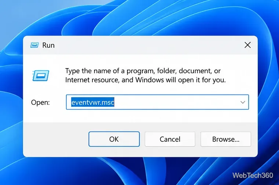Close the Run dialog with X
Image resolution: width=279 pixels, height=185 pixels.
point(247,45)
